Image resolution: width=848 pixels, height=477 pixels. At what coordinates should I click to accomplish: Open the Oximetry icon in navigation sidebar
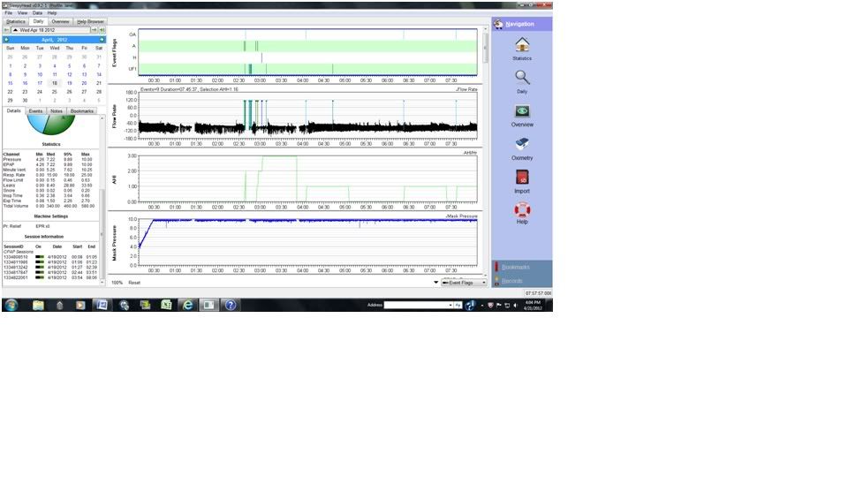pyautogui.click(x=522, y=144)
